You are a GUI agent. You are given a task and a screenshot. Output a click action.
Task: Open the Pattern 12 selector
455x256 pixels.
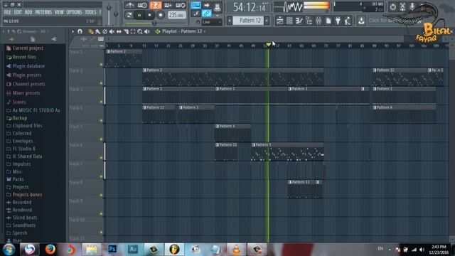(248, 21)
